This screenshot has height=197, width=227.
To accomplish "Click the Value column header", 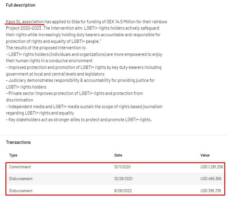I will pyautogui.click(x=205, y=155).
